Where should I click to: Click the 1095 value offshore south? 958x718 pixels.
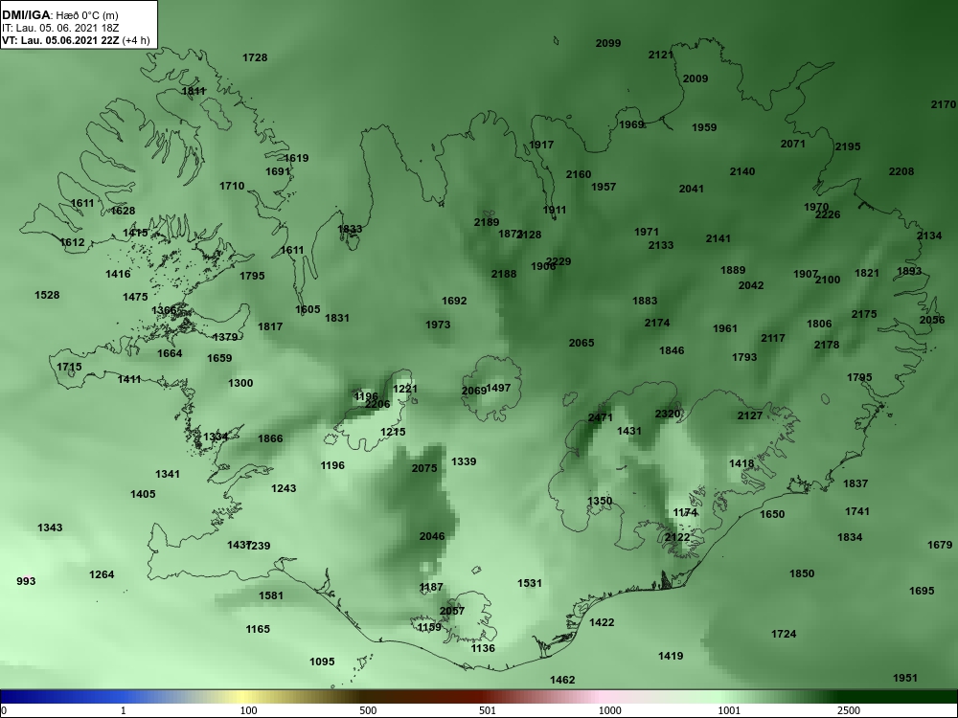click(322, 662)
